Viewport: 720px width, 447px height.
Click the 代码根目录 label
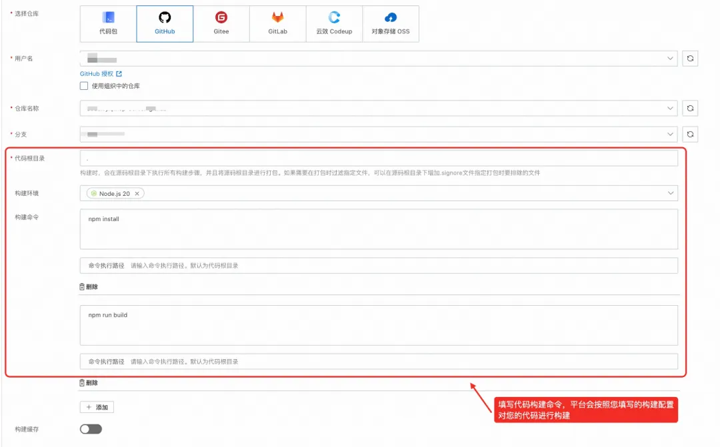[x=29, y=159]
